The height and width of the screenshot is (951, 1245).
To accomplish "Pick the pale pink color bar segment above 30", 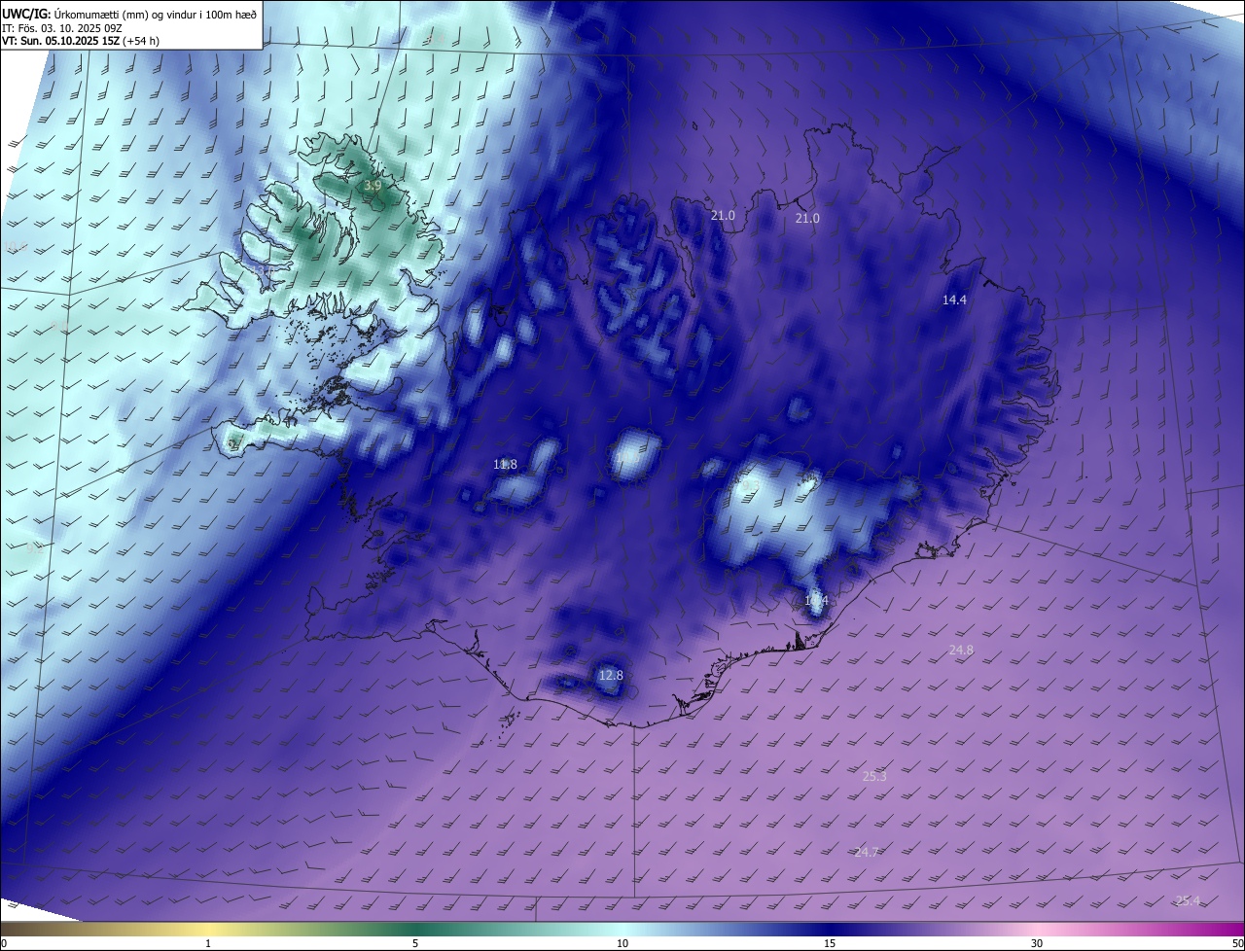I will point(1037,930).
